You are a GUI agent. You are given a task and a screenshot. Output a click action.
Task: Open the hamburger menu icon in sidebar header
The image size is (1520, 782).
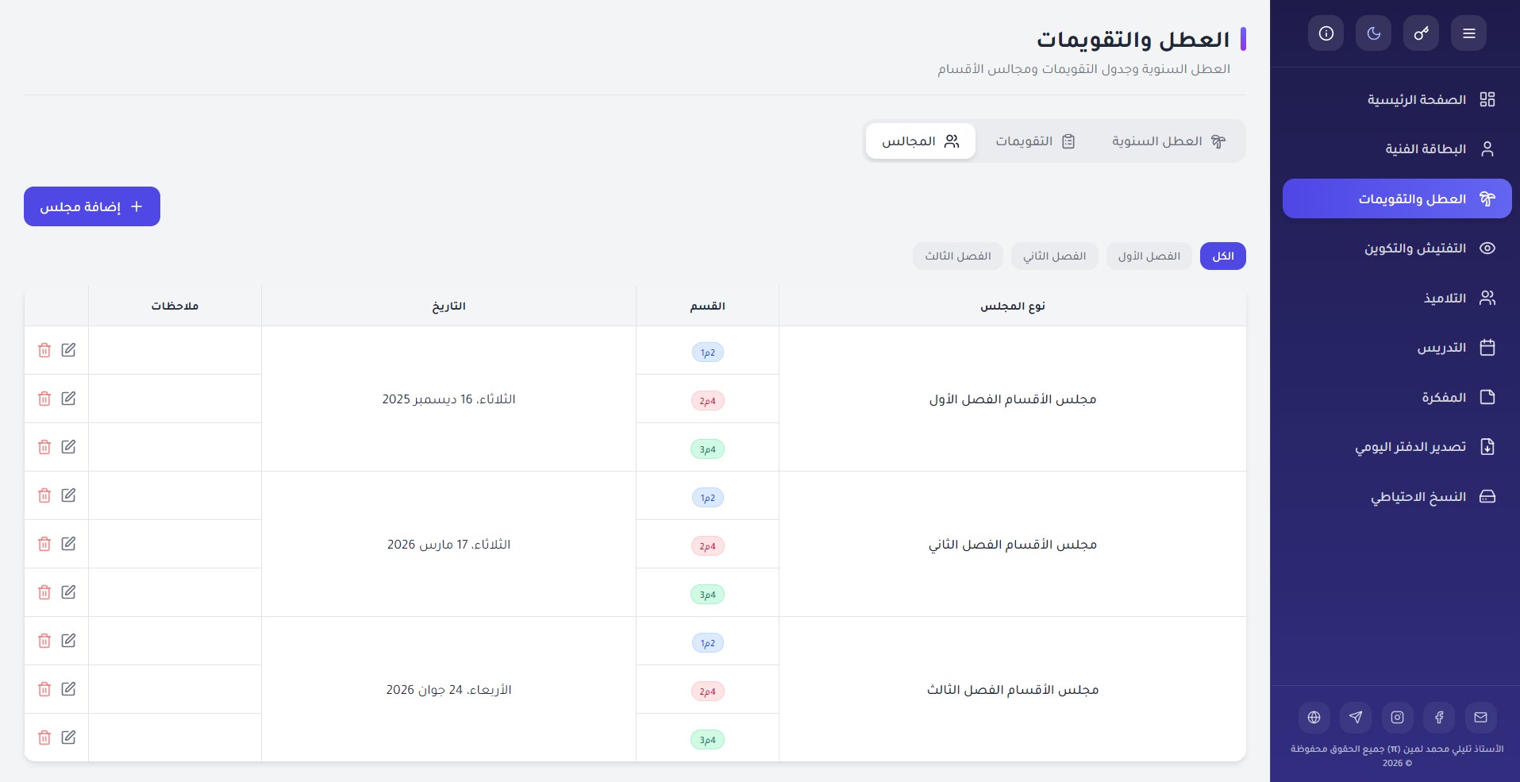coord(1468,33)
